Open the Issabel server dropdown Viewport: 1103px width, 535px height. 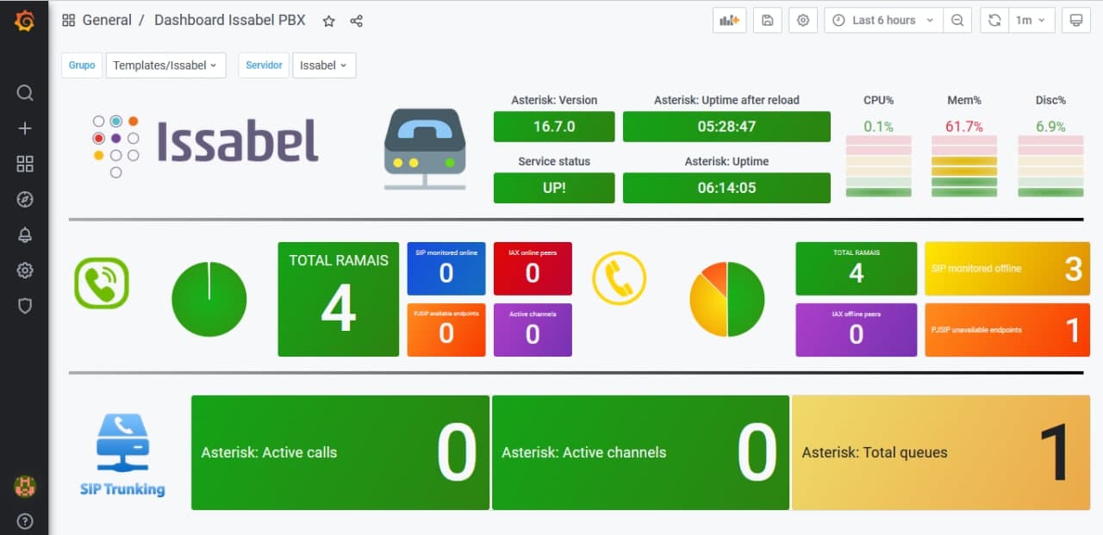(324, 65)
